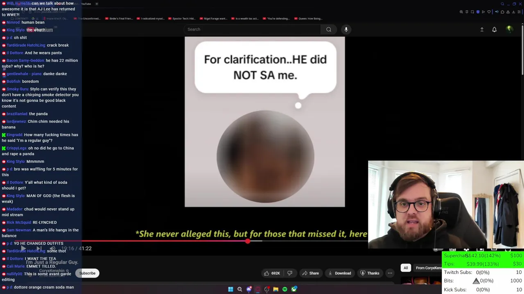Open 'Nigel Farage want...' bookmark
Image resolution: width=524 pixels, height=294 pixels.
tap(213, 18)
